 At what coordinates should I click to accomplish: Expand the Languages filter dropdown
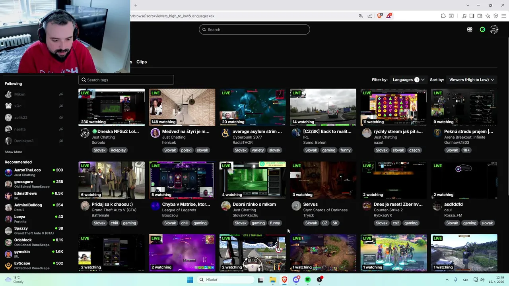tap(408, 80)
